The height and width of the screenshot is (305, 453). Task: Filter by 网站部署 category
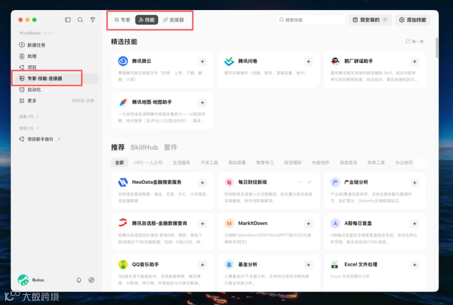tap(237, 163)
